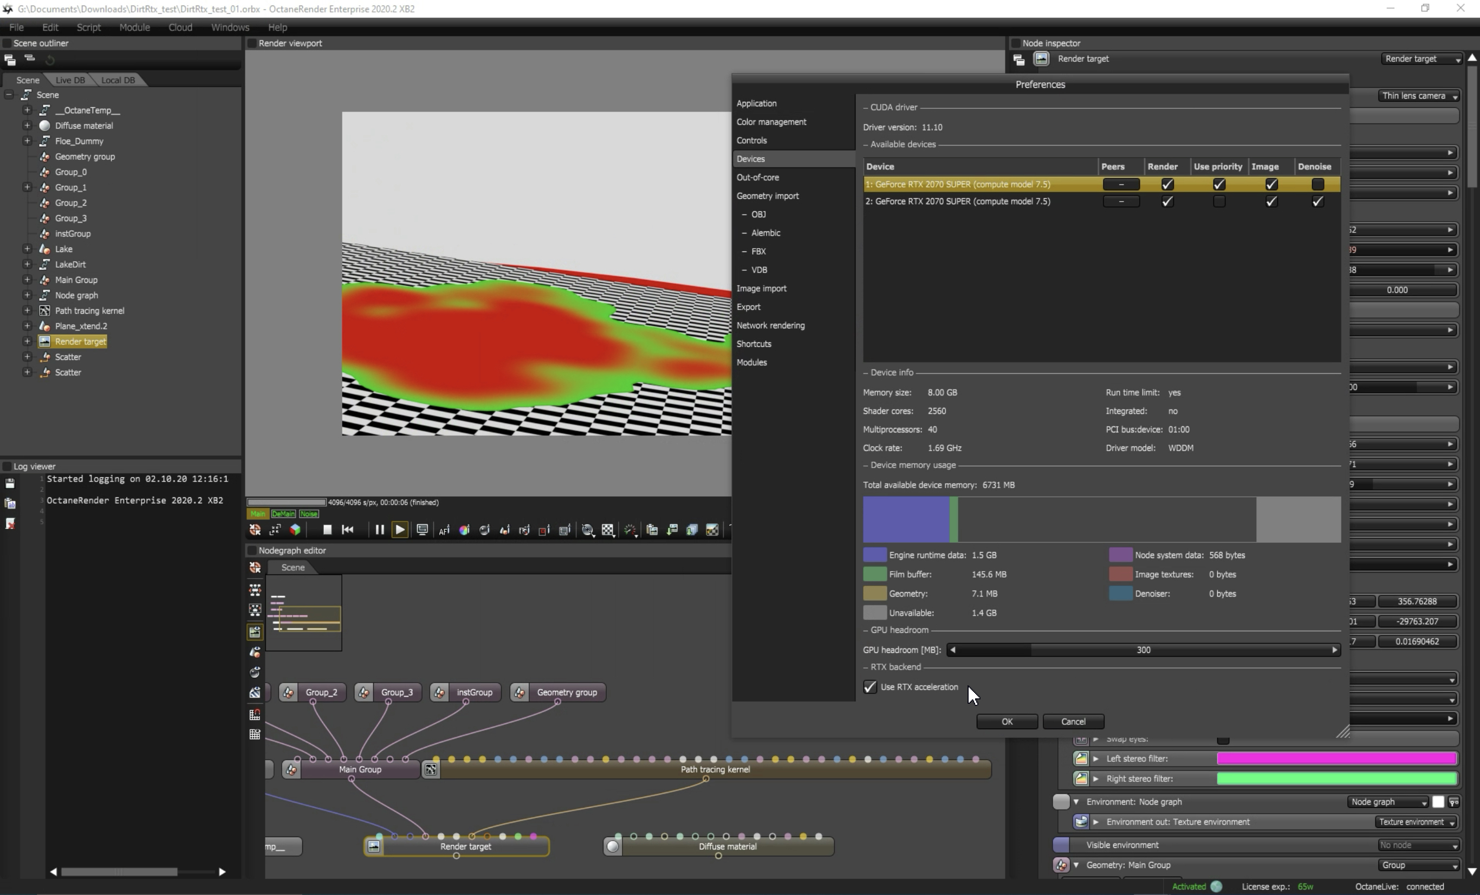Select the white balance picker icon
Image resolution: width=1480 pixels, height=895 pixels.
pos(464,530)
